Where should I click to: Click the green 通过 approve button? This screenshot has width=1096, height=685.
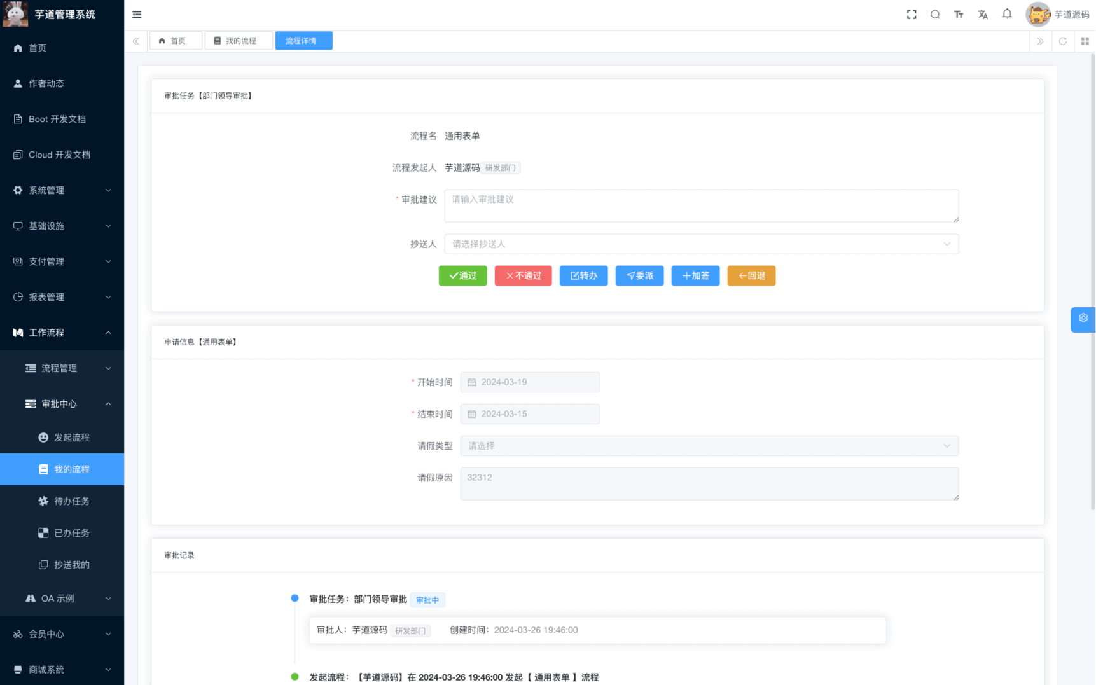(462, 276)
